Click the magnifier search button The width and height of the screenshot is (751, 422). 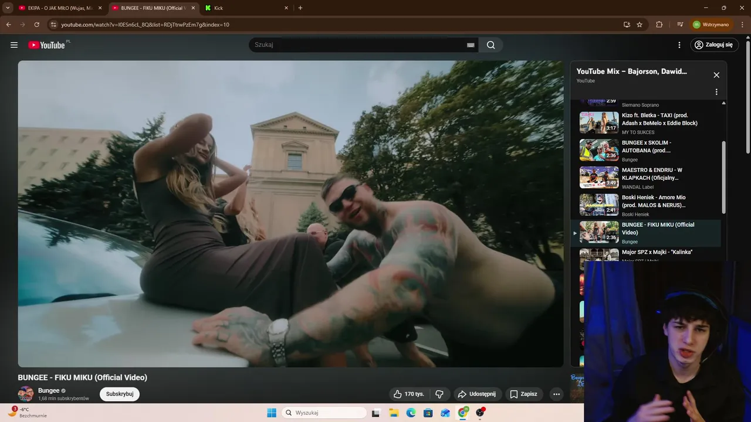tap(490, 45)
